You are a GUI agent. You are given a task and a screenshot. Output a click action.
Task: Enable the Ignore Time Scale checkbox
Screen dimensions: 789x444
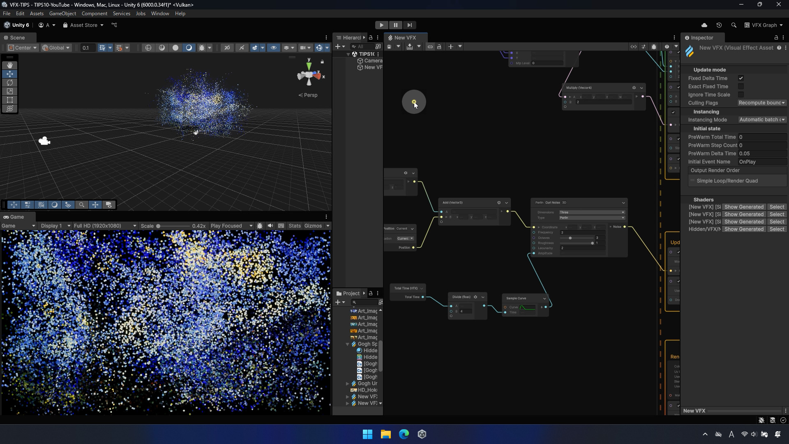[741, 95]
